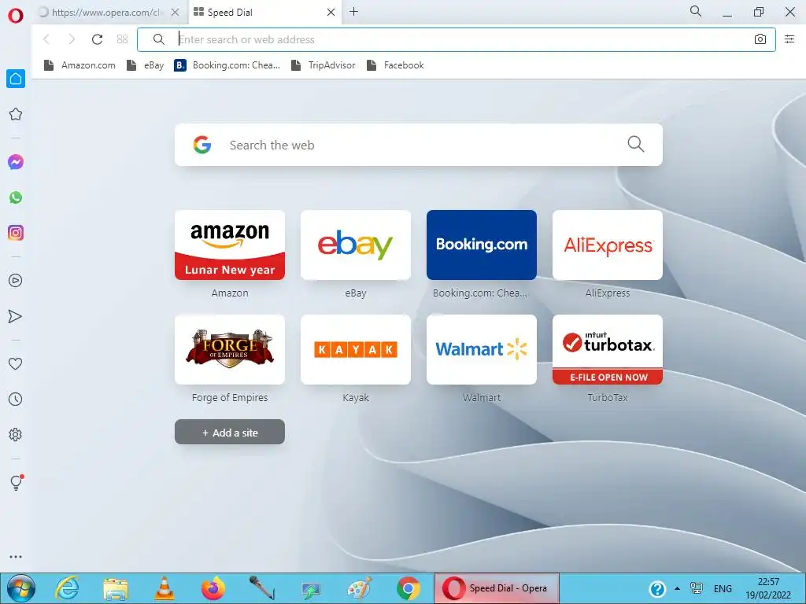Open the Booking.com speed dial tile
The height and width of the screenshot is (604, 806).
point(482,245)
